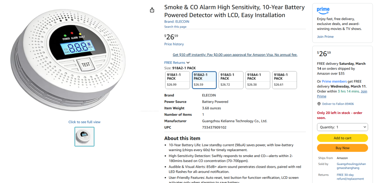Open the Price history link

pos(174,44)
